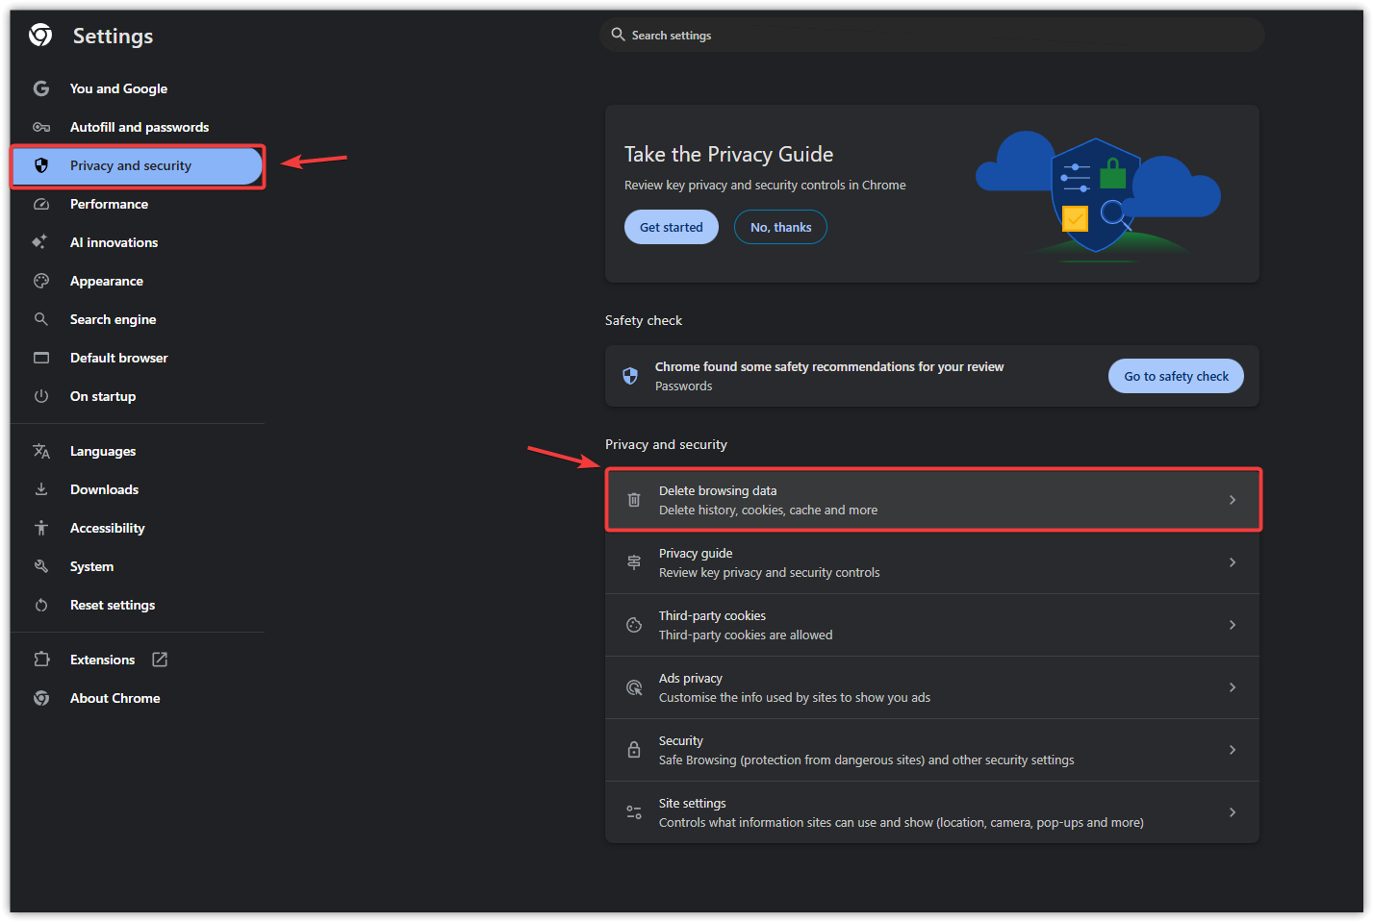Click the Ads privacy icon

pos(634,687)
